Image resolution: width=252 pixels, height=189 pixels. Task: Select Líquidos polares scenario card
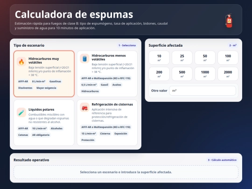coord(44,123)
